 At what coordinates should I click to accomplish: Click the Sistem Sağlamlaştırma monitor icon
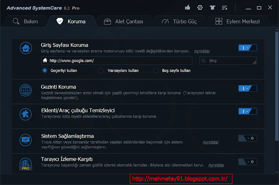coord(26,140)
